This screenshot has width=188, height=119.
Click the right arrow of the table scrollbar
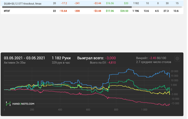(x=182, y=7)
